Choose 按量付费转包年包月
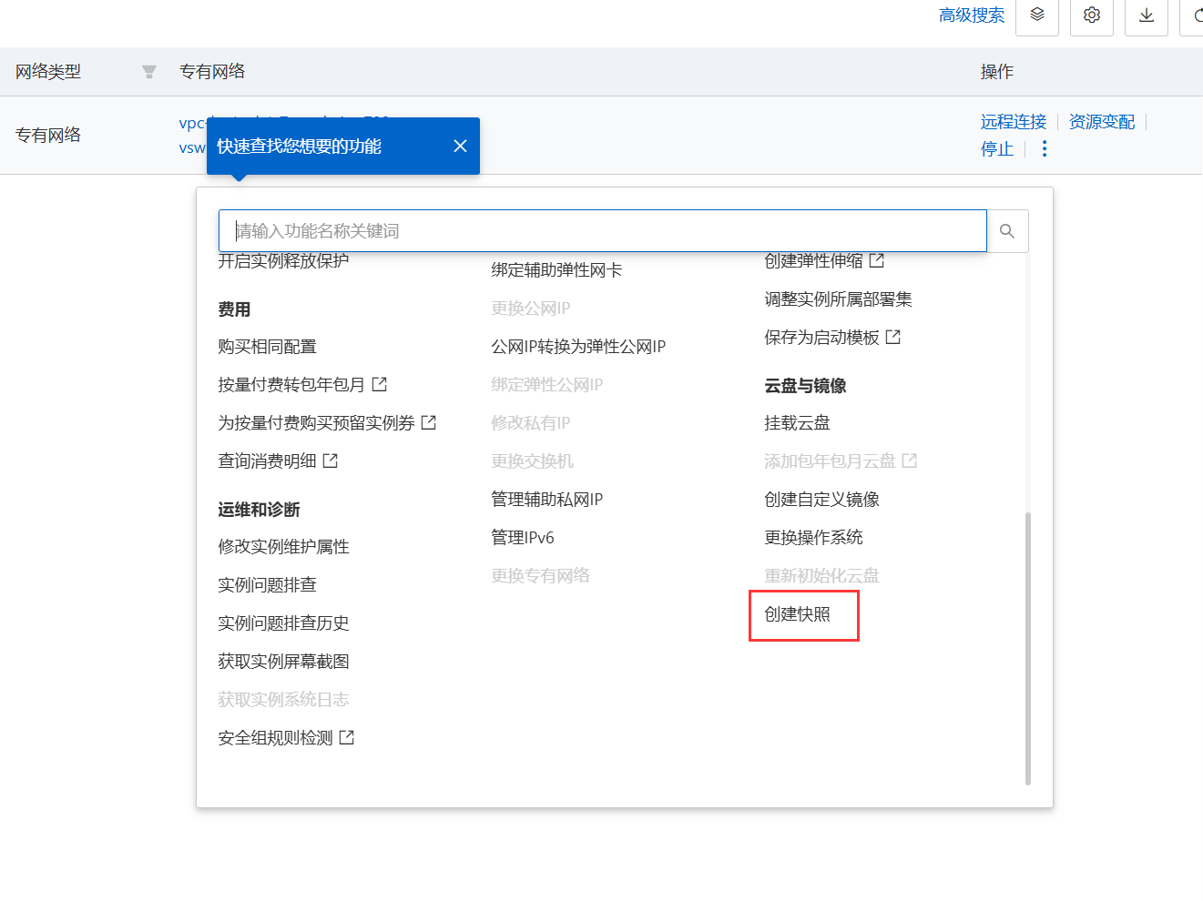The height and width of the screenshot is (901, 1203). 291,385
